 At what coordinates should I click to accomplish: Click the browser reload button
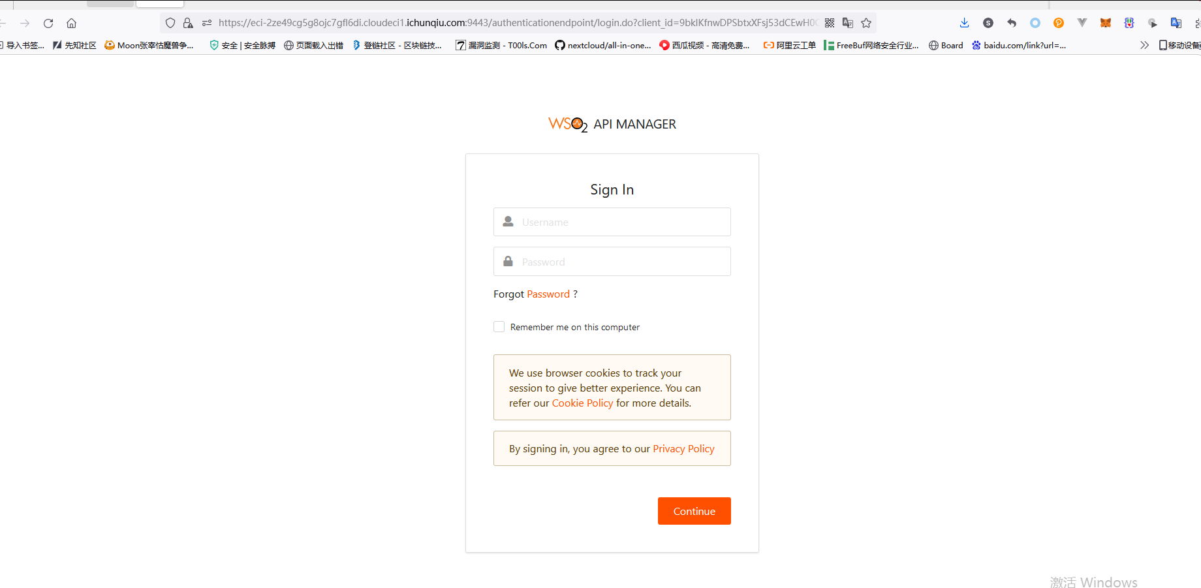pyautogui.click(x=48, y=23)
